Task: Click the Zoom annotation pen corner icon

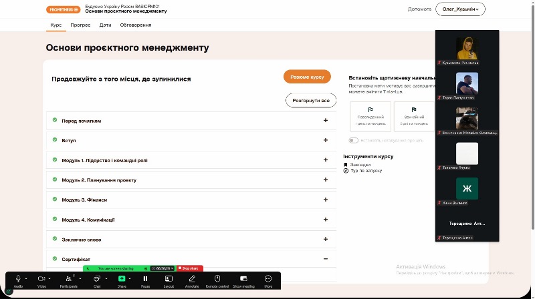Action: point(9,292)
